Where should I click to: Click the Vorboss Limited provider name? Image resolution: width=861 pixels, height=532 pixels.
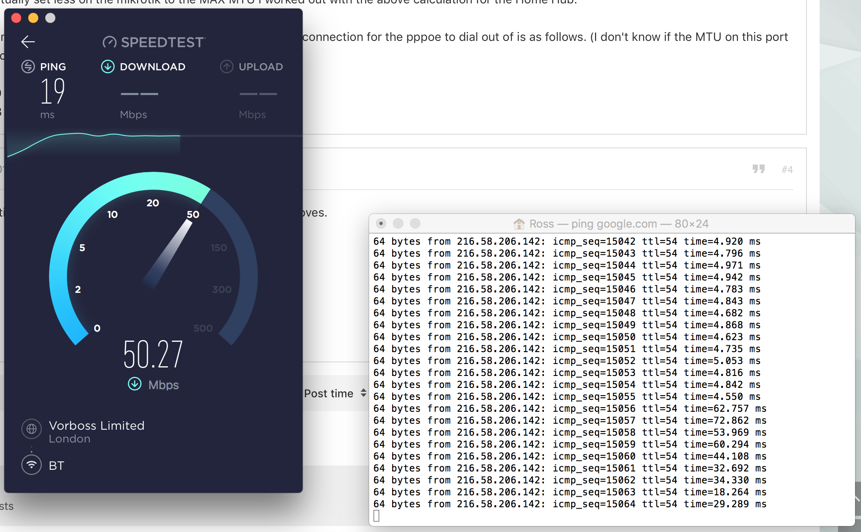pyautogui.click(x=97, y=425)
